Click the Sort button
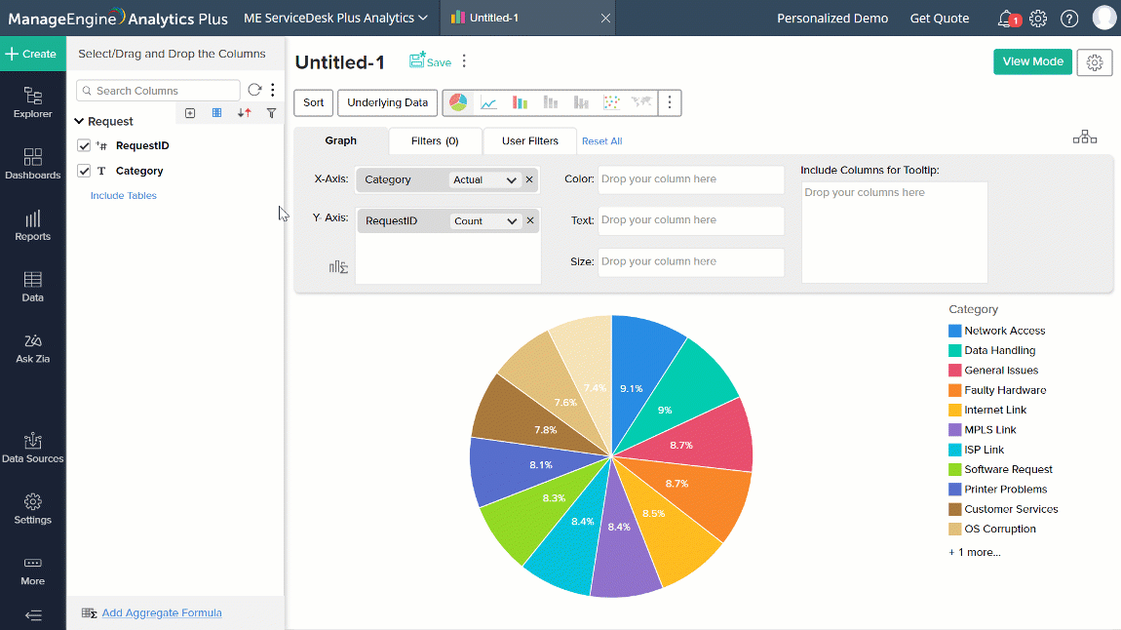 click(x=313, y=102)
